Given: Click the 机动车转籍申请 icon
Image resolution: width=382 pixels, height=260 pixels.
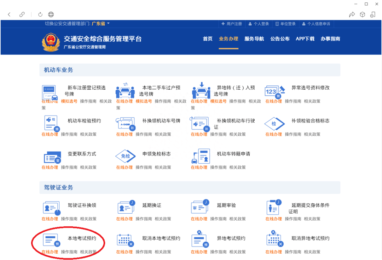Looking at the screenshot, I should coord(200,156).
